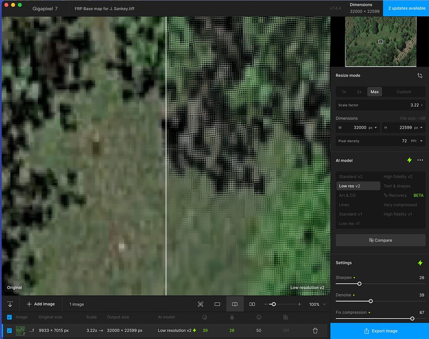Switch to the single image view icon

point(217,304)
